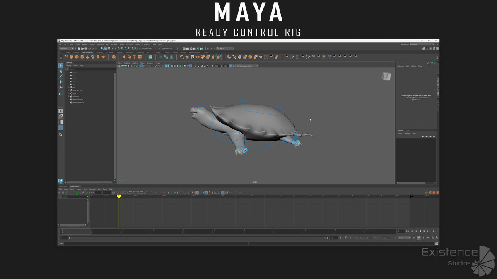Open the frame rate dropdown
Viewport: 497px width, 279px height.
click(404, 238)
